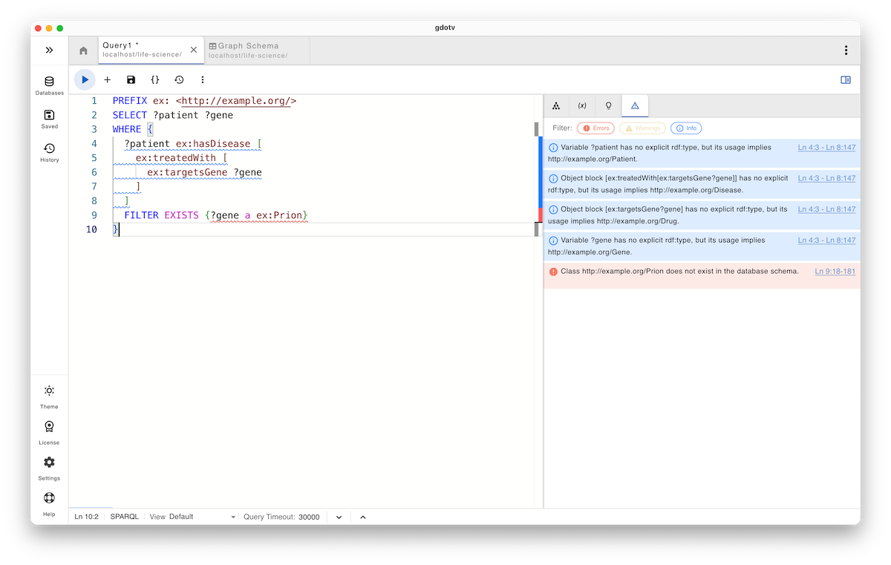The height and width of the screenshot is (565, 891).
Task: Toggle the Errors filter pill
Action: pos(595,128)
